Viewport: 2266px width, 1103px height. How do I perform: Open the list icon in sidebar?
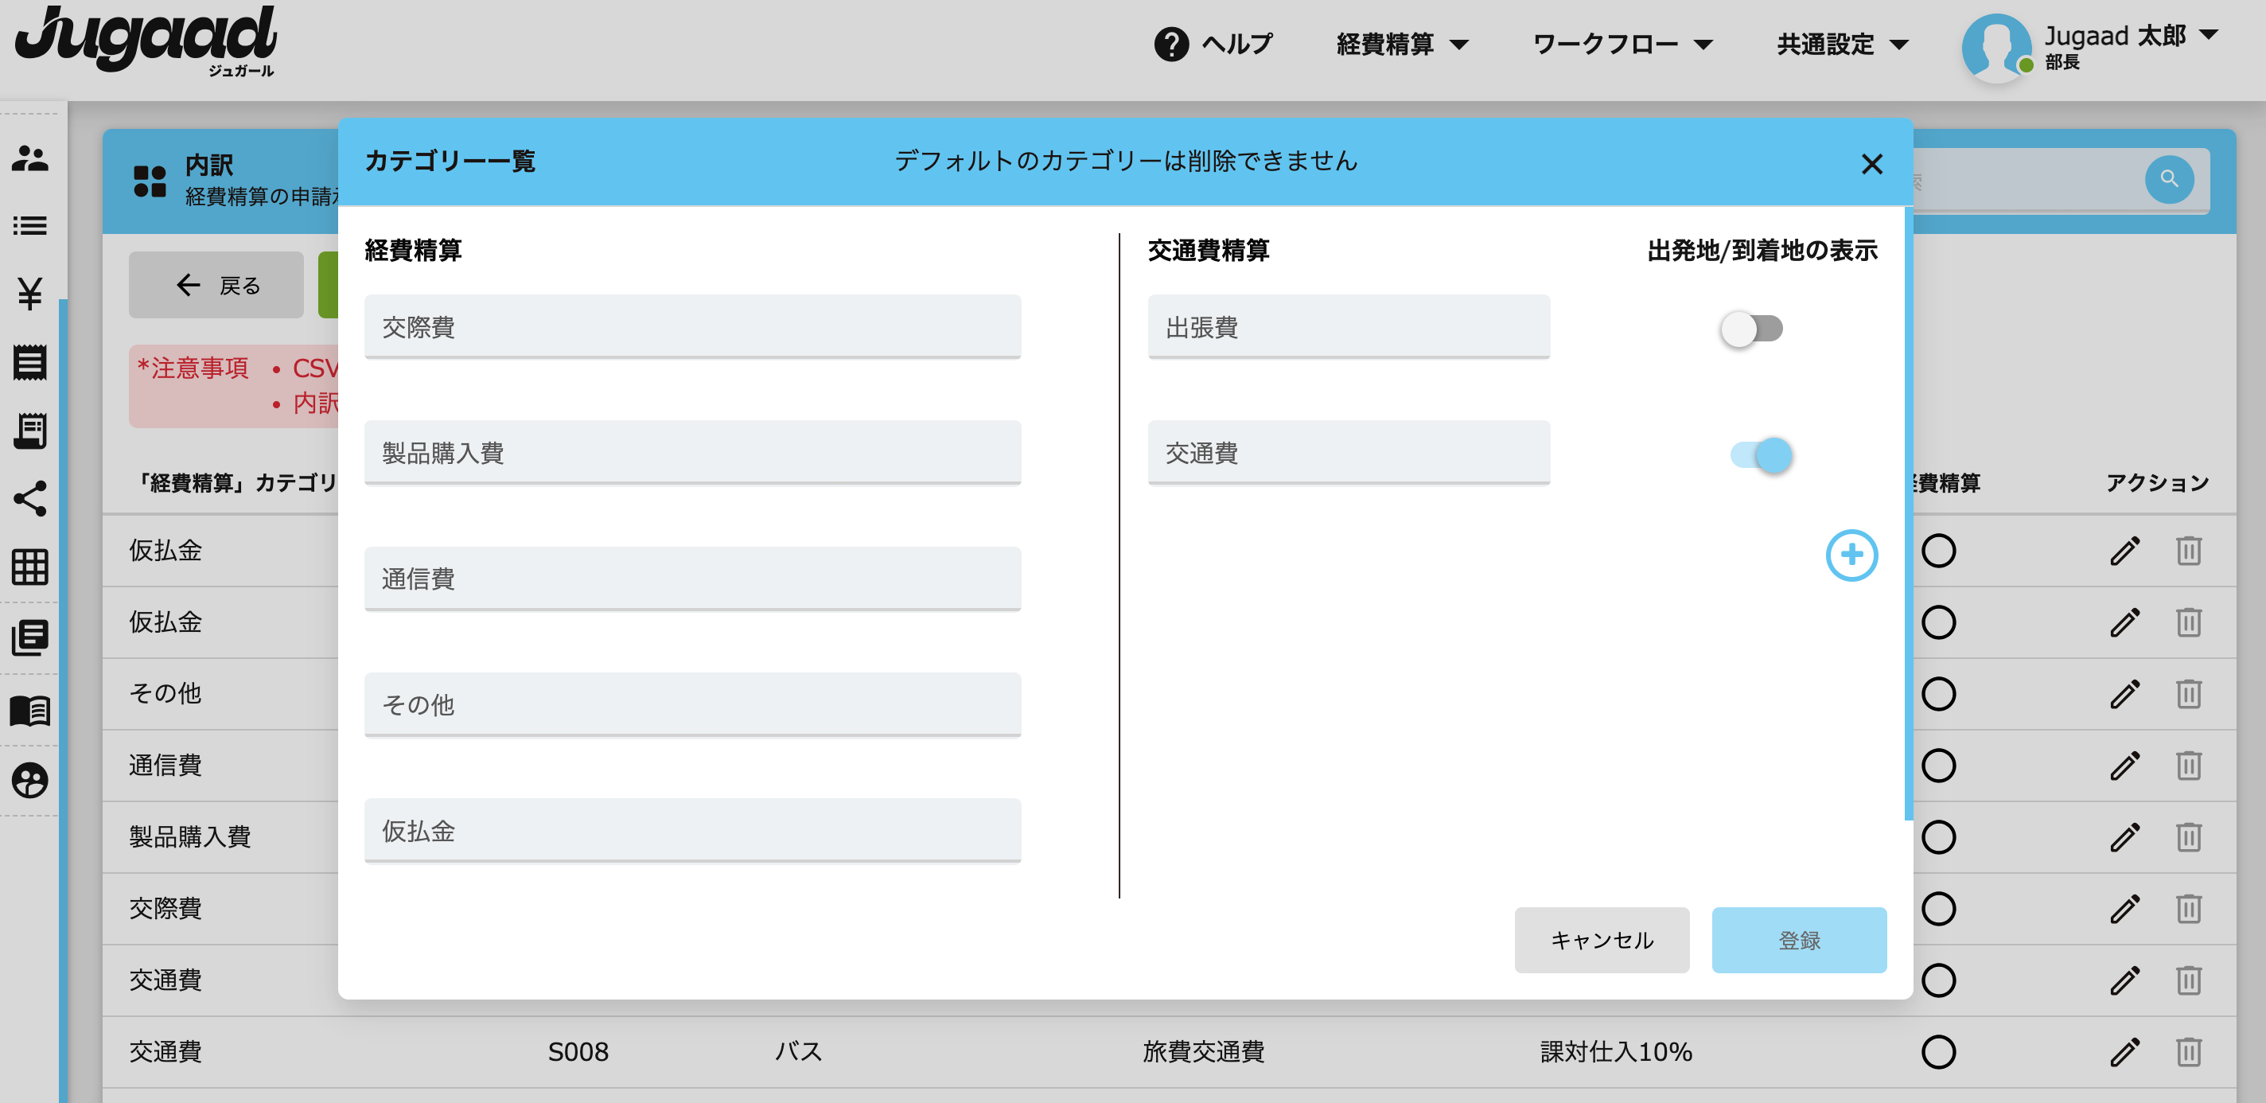coord(30,226)
